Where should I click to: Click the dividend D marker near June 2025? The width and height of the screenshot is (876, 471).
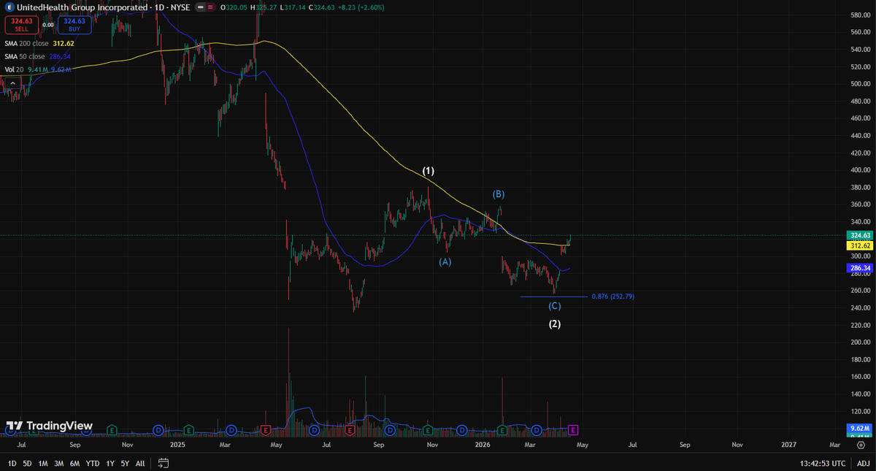(x=316, y=429)
